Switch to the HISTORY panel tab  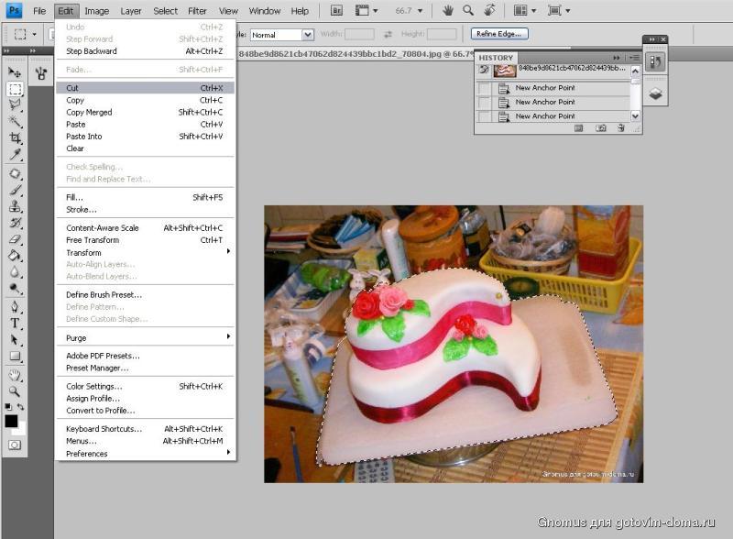[x=496, y=58]
